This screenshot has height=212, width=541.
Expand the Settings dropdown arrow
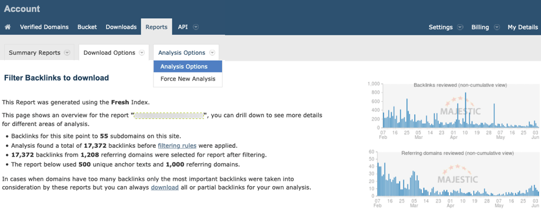(x=460, y=27)
